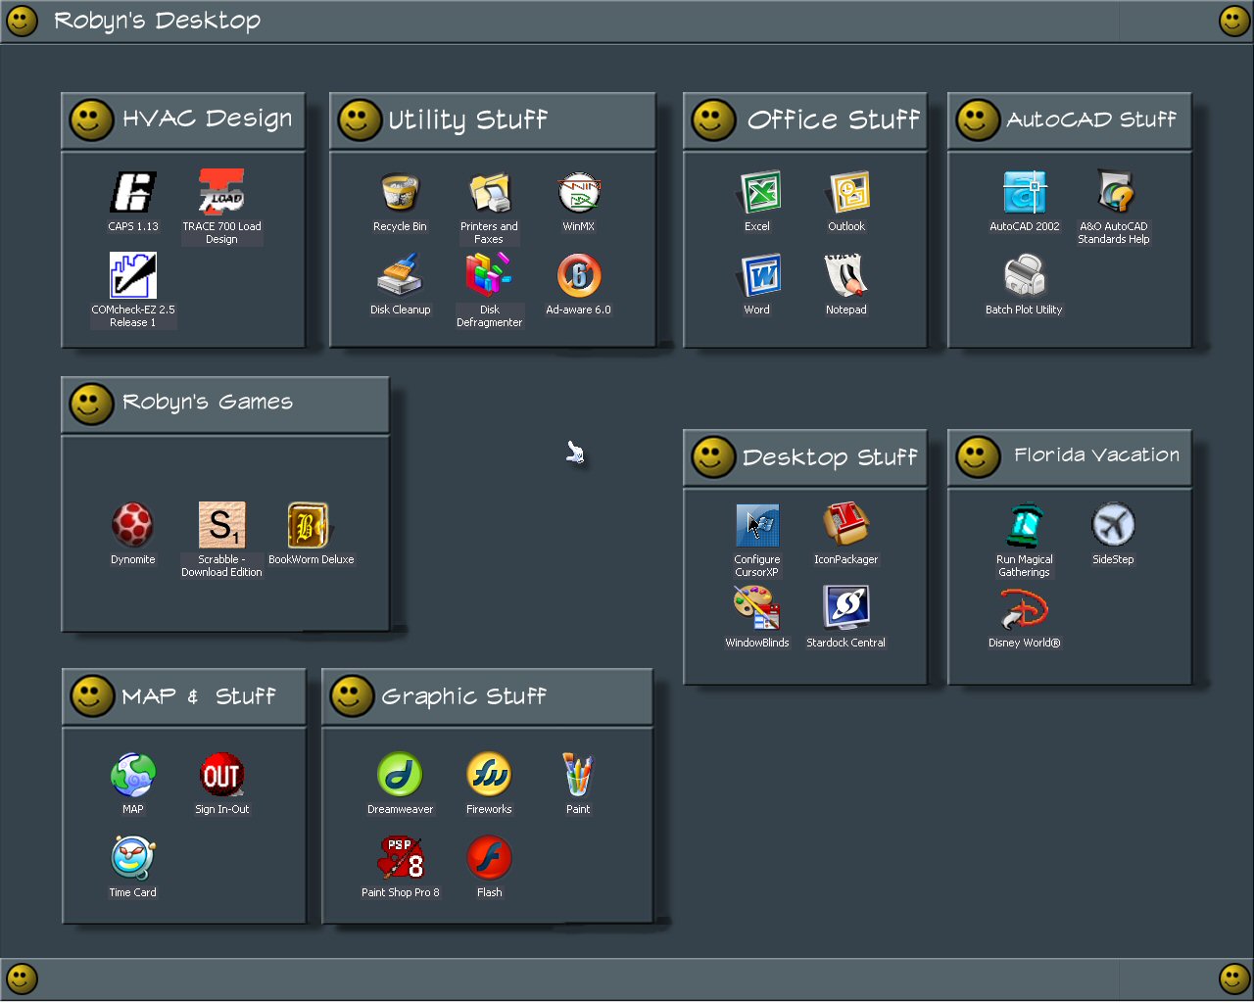This screenshot has width=1254, height=1003.
Task: Click smiley beside Robyn's Desktop title
Action: [x=23, y=21]
